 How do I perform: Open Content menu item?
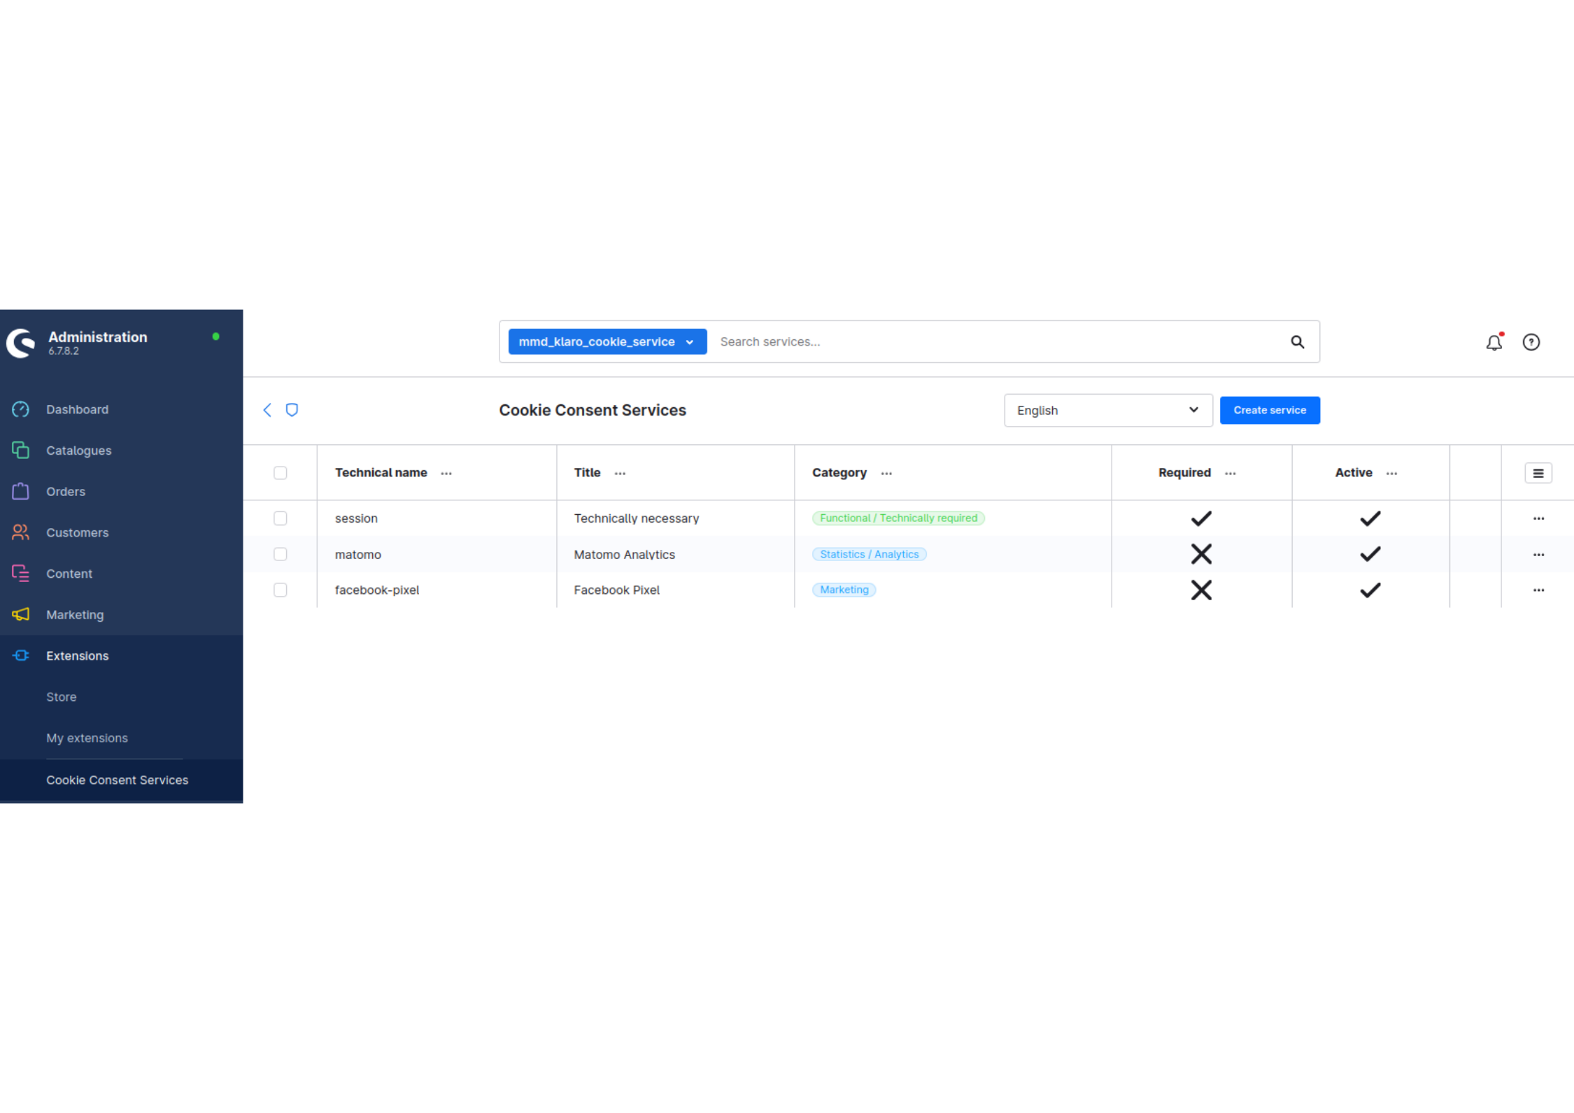click(122, 574)
